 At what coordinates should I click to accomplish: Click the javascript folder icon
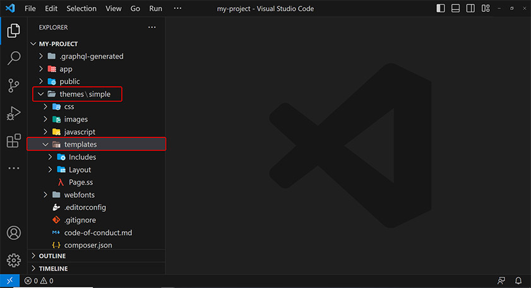pos(57,132)
